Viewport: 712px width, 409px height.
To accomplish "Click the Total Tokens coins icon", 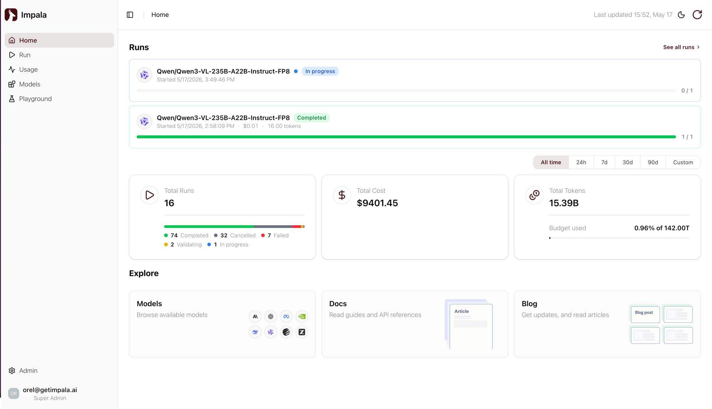I will coord(534,195).
